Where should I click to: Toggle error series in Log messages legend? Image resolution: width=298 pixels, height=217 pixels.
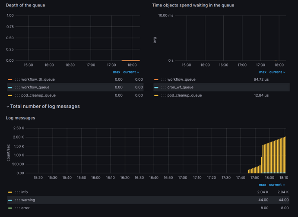[x=25, y=208]
